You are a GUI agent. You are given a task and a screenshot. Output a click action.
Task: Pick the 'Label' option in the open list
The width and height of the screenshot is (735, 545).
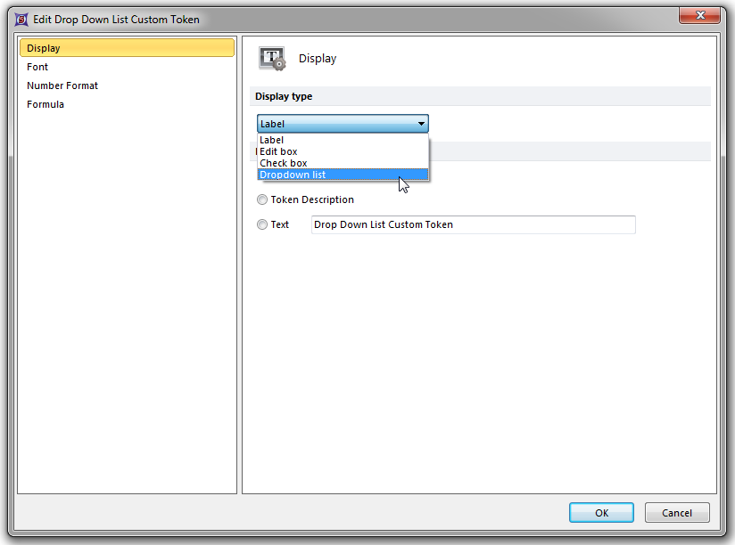(x=271, y=141)
